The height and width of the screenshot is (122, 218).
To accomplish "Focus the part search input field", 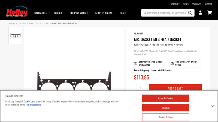I will click(x=165, y=13).
